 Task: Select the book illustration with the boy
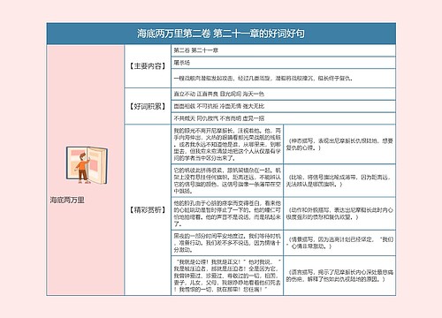[x=87, y=165]
